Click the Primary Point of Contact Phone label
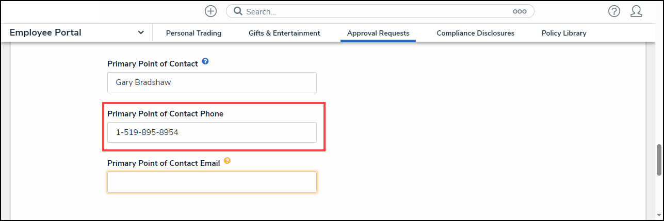Viewport: 664px width, 221px height. (165, 114)
